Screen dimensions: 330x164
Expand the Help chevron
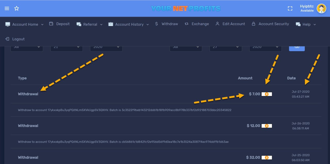coord(315,24)
